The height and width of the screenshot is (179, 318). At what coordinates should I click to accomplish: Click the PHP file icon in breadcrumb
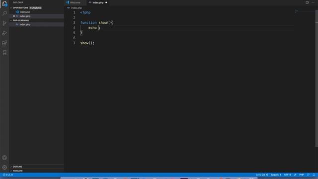click(x=69, y=8)
